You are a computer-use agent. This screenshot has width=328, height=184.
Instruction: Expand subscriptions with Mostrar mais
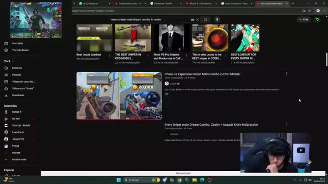pyautogui.click(x=19, y=159)
